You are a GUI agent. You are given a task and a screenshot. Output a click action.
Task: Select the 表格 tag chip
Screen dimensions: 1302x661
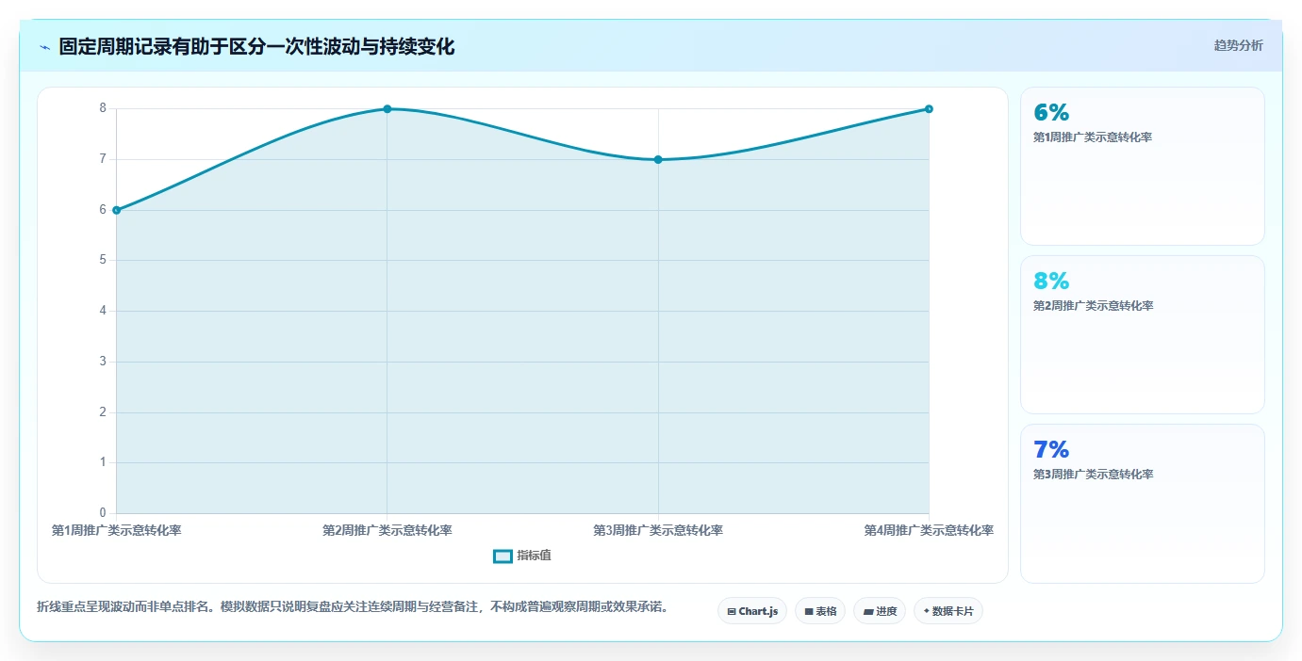pos(820,611)
